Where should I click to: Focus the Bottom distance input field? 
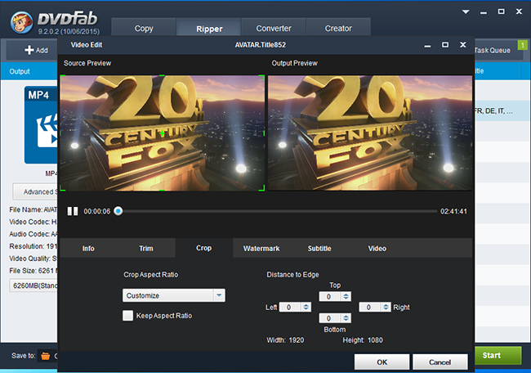pos(330,318)
